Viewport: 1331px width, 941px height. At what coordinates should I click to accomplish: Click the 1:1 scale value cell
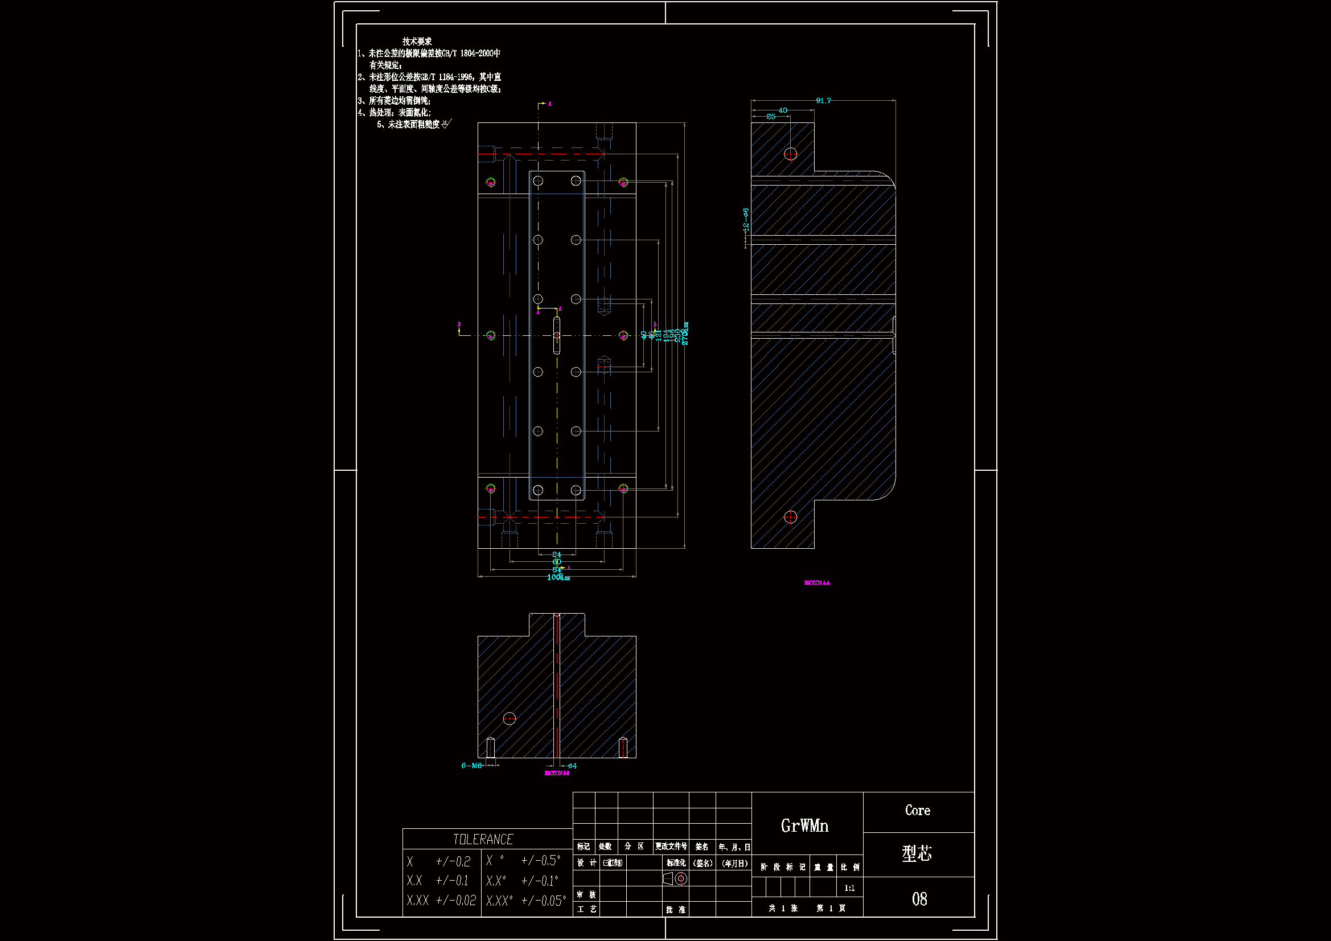849,887
